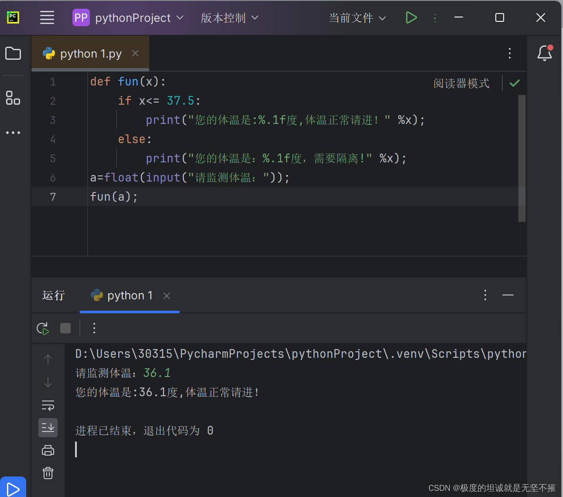Open the editor tabs options menu
This screenshot has width=563, height=497.
[509, 53]
